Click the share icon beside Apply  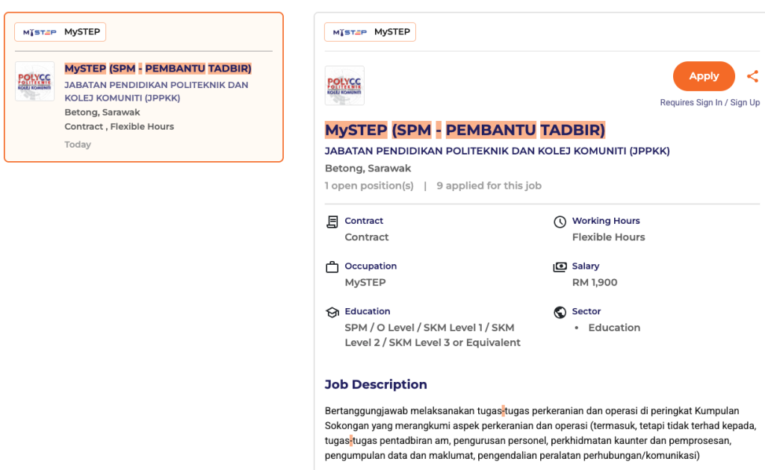752,76
